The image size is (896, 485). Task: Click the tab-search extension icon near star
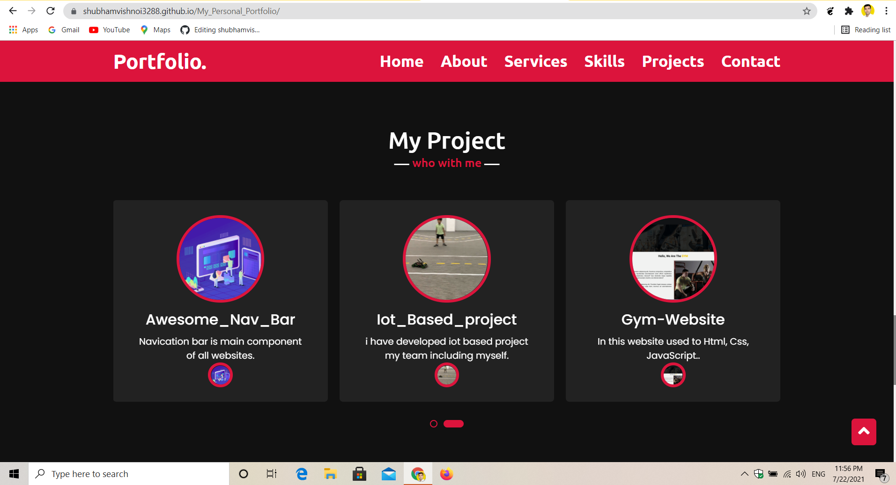click(830, 11)
